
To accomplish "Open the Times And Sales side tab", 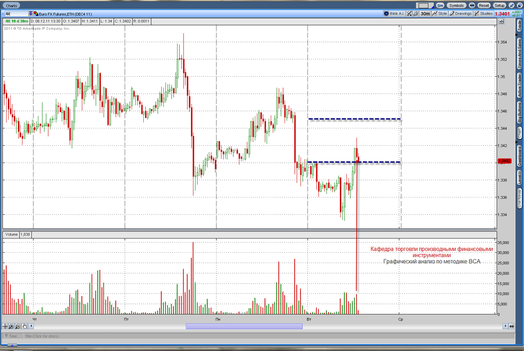I will pyautogui.click(x=519, y=54).
